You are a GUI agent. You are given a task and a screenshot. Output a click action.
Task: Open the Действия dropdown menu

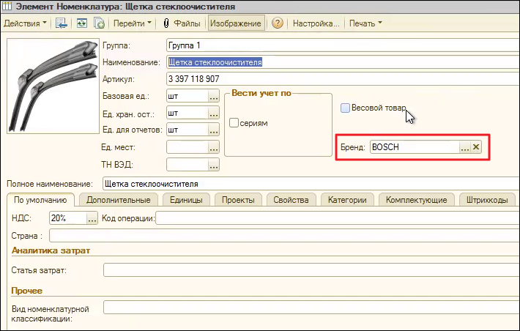click(25, 23)
